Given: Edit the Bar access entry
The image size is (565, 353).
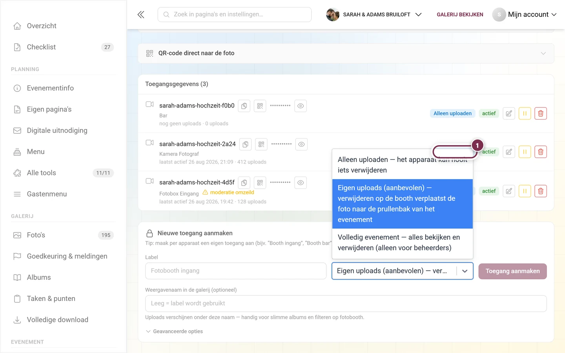Looking at the screenshot, I should click(x=509, y=113).
